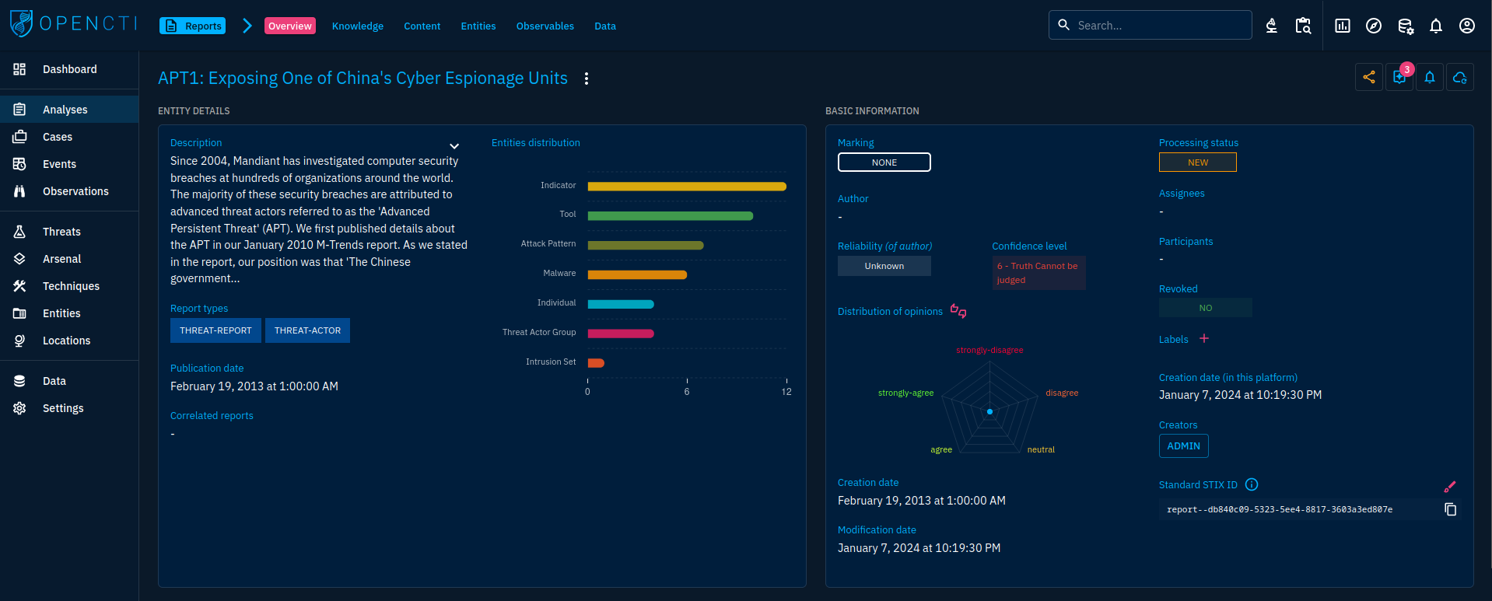
Task: Click the orange Malware bar
Action: (637, 274)
